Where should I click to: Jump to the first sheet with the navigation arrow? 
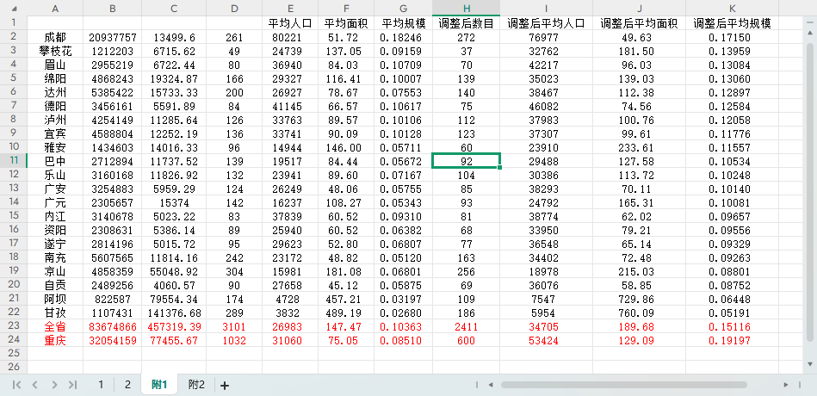pos(16,385)
